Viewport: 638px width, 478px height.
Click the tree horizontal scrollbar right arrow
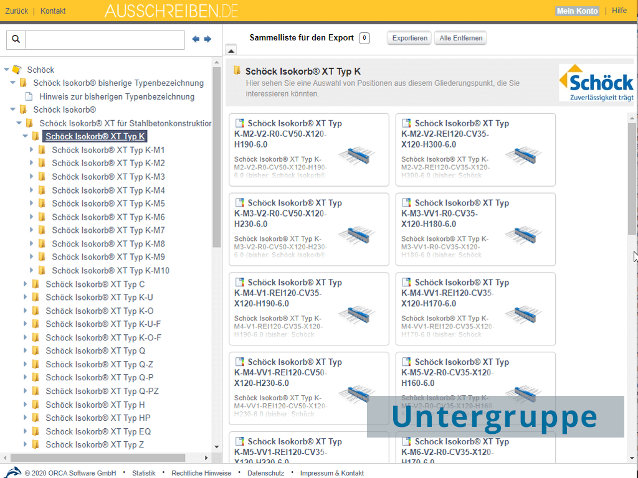tap(206, 457)
